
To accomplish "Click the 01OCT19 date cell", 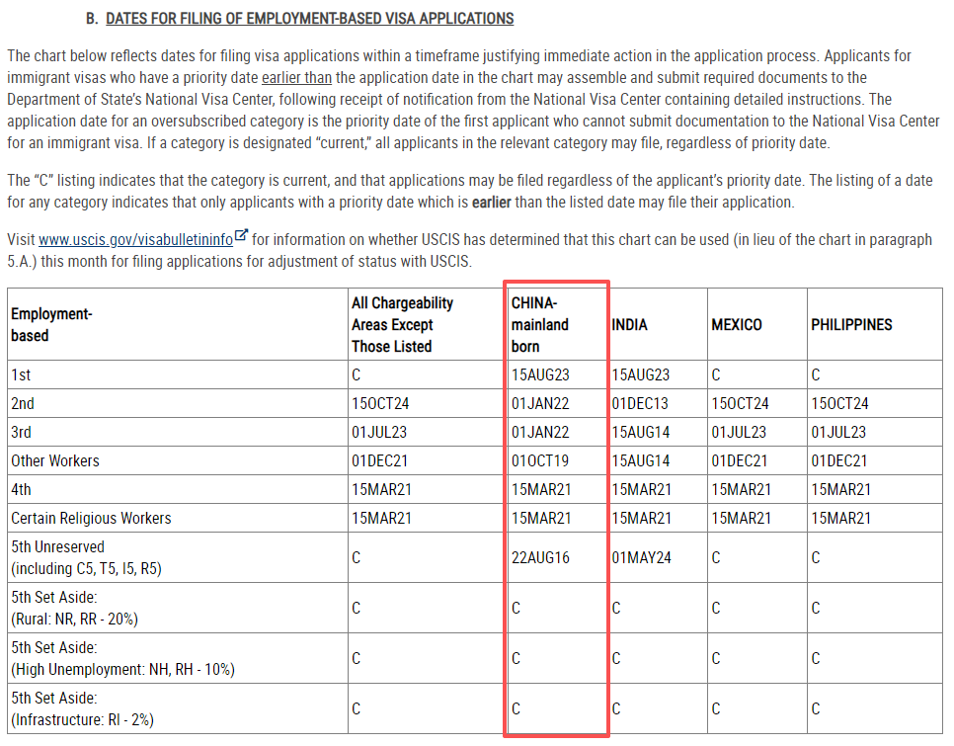I will tap(540, 460).
